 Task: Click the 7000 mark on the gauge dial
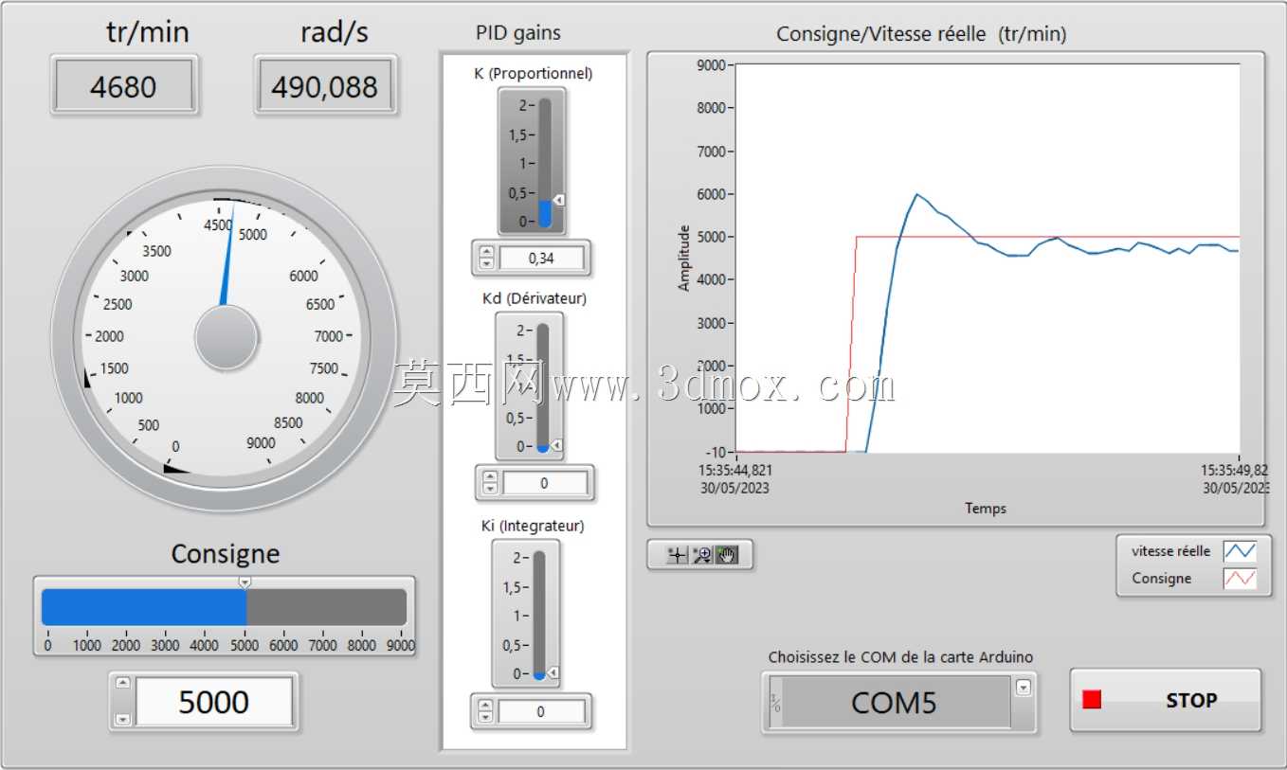point(328,336)
